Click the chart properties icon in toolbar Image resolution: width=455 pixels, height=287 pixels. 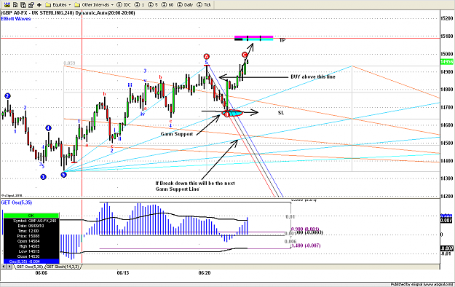pos(31,4)
